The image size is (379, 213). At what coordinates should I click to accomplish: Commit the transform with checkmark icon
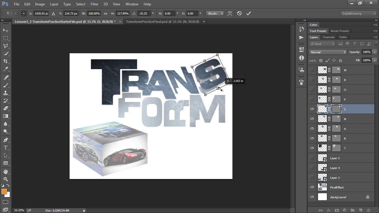(248, 13)
